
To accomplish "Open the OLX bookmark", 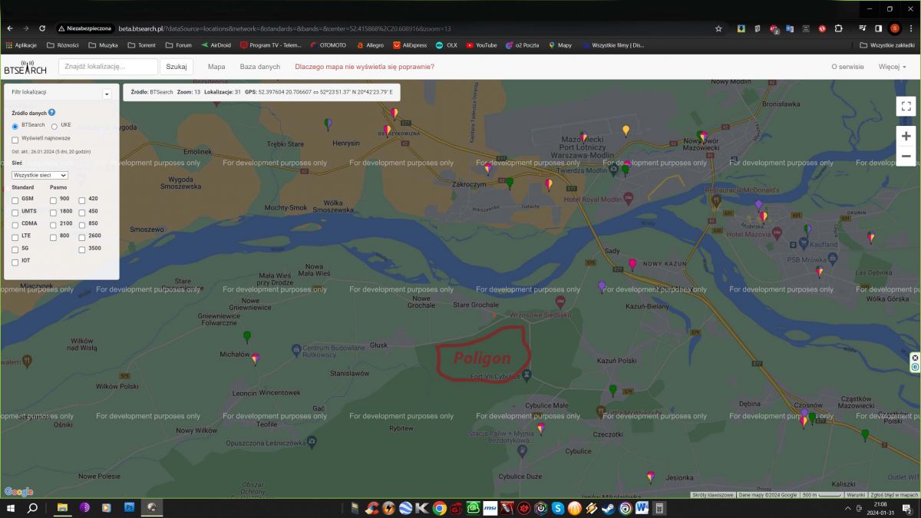I will pos(447,45).
